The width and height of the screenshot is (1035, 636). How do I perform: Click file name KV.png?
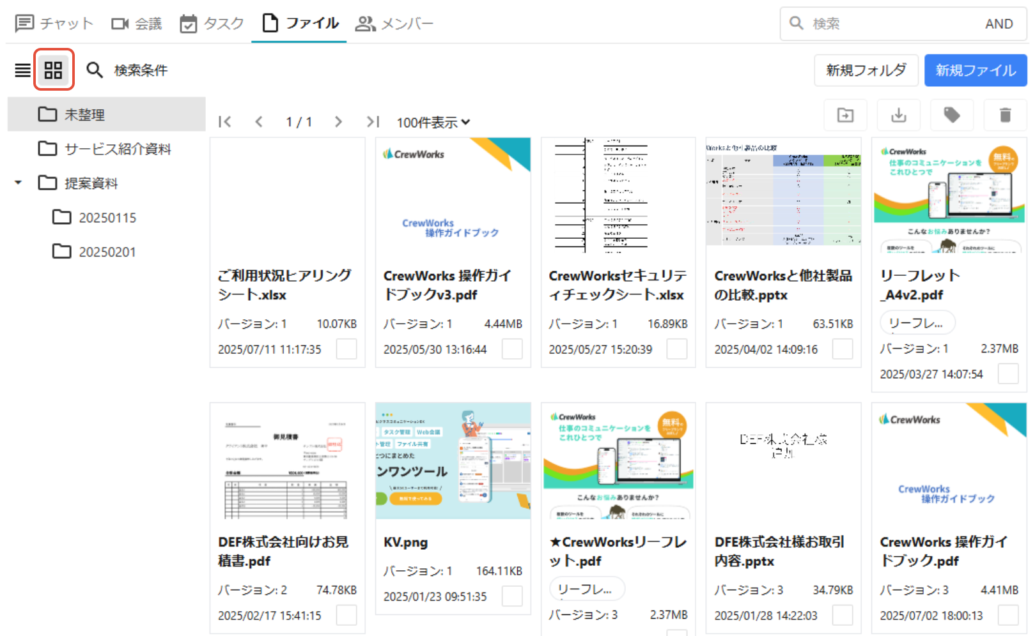click(406, 542)
